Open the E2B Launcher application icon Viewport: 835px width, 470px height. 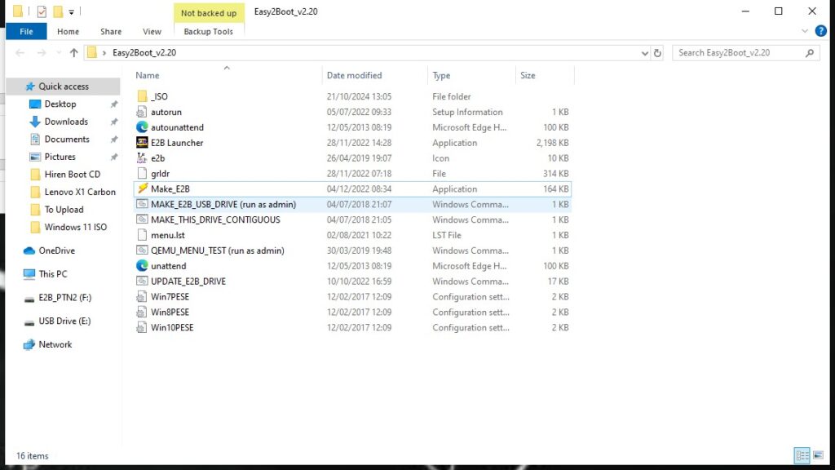point(142,143)
